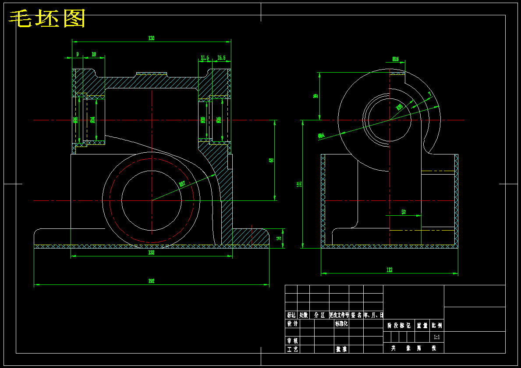Select the dimension value 11.5

click(205, 58)
